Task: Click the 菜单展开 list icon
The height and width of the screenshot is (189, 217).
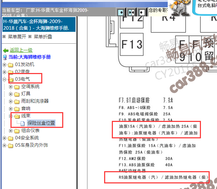Action: point(4,37)
